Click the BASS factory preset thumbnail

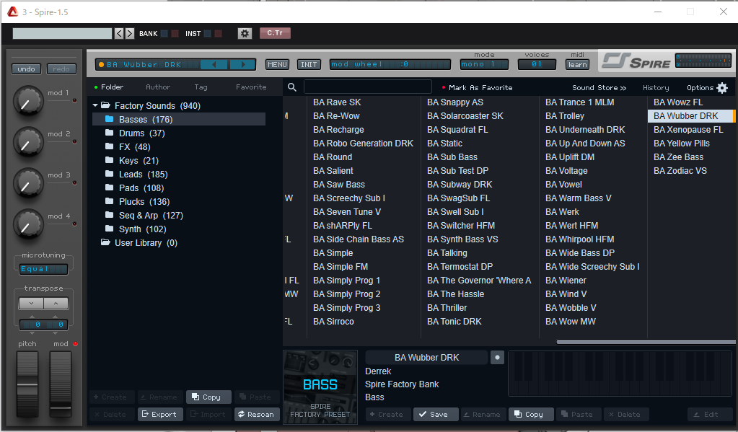tap(320, 387)
